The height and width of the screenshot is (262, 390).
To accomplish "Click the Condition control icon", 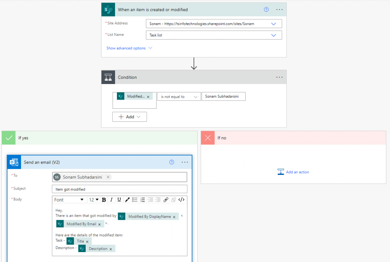I will click(x=108, y=77).
